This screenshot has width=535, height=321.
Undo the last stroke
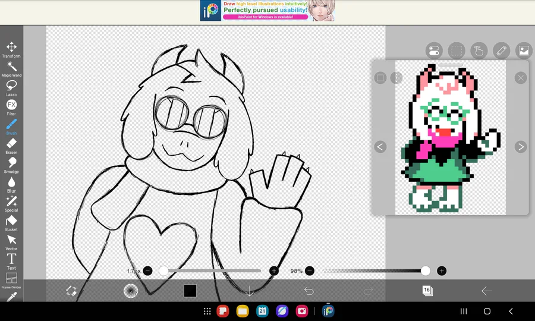[x=309, y=291]
